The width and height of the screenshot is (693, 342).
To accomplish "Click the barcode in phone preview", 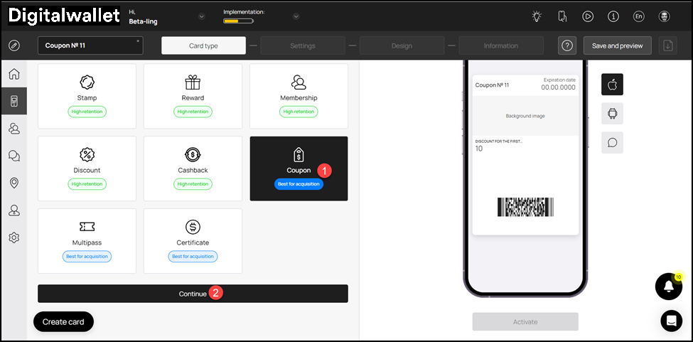I will pos(525,207).
